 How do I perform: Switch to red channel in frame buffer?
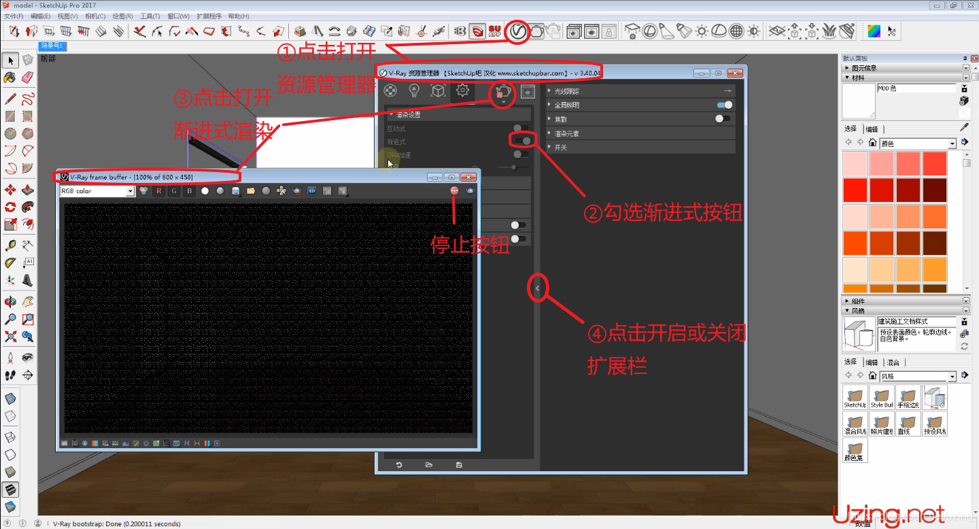point(159,191)
